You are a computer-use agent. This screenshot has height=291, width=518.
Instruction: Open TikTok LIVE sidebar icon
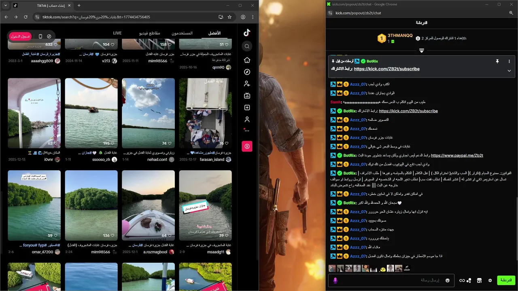tap(247, 96)
